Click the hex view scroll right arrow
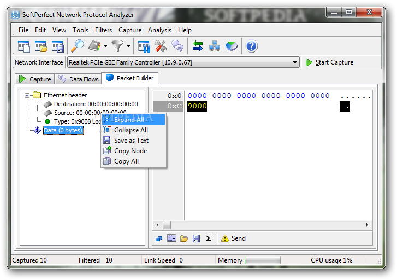Image resolution: width=397 pixels, height=280 pixels. (x=367, y=225)
